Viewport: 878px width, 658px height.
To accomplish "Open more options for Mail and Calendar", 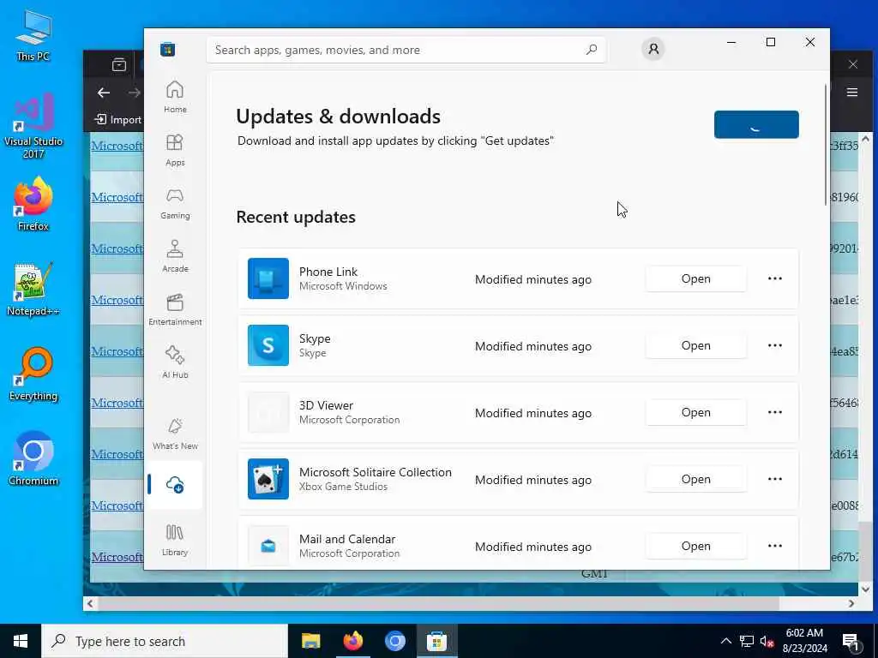I will pyautogui.click(x=775, y=546).
